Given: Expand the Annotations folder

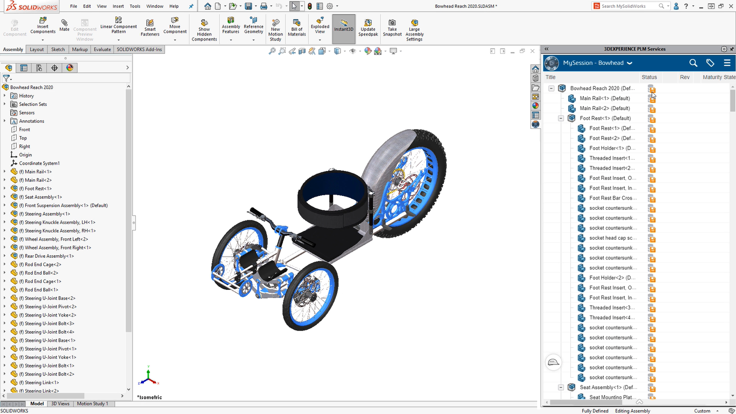Looking at the screenshot, I should [x=5, y=121].
